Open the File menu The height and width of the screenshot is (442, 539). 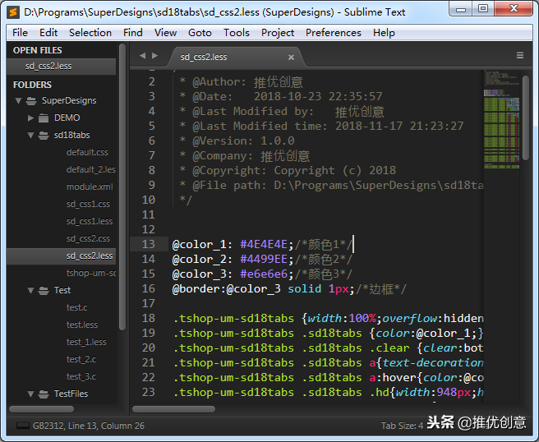point(20,33)
